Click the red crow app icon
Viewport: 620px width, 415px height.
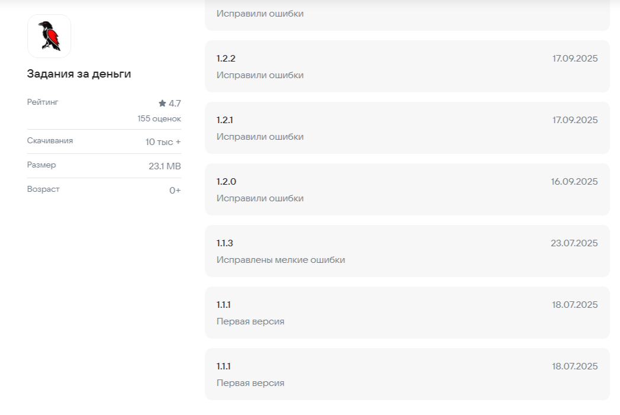click(x=49, y=36)
